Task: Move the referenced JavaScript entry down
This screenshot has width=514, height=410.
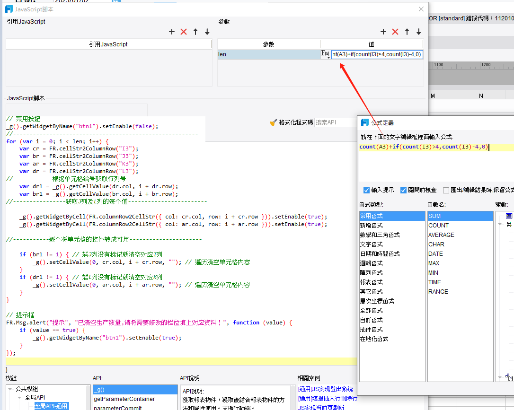Action: tap(207, 32)
